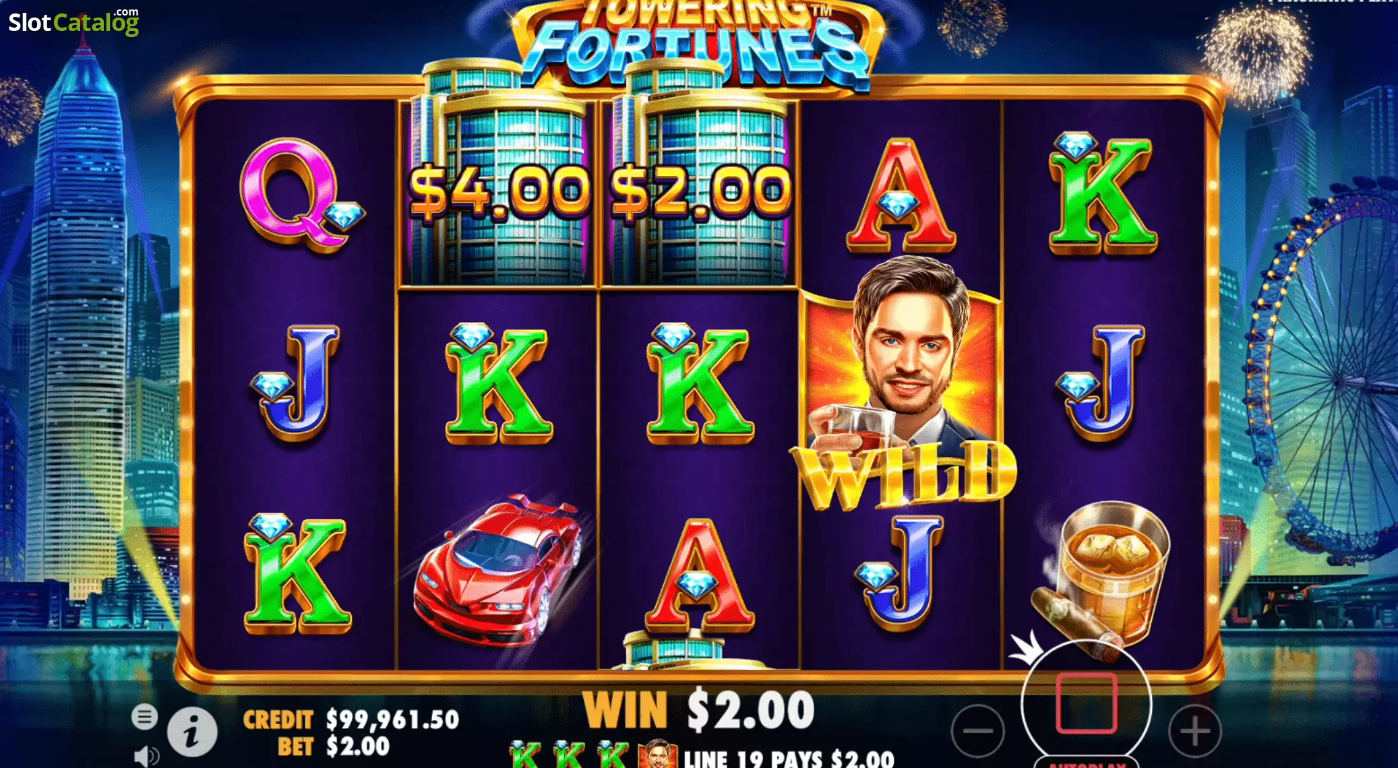Decrease bet with the minus button
This screenshot has height=768, width=1398.
tap(977, 731)
